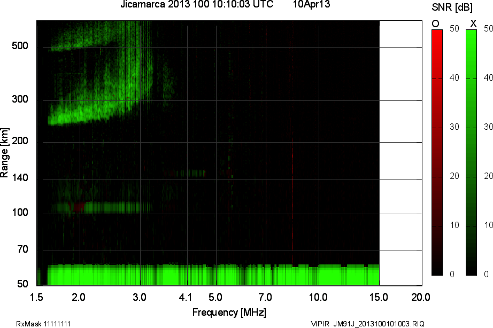Viewport: 493px width, 328px height.
Task: Click the '7.0' frequency tick label
Action: tap(265, 297)
